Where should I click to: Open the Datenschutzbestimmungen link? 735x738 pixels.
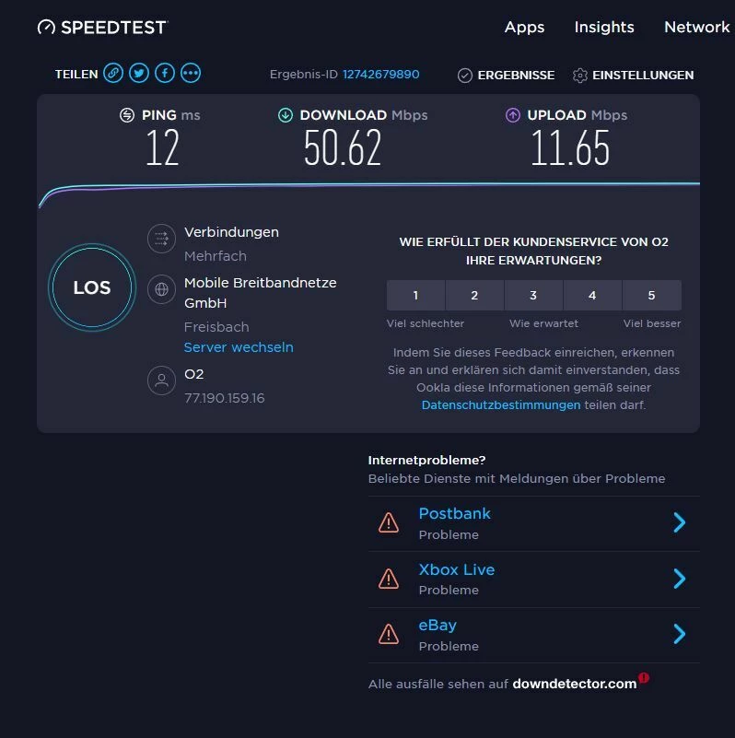click(x=501, y=405)
